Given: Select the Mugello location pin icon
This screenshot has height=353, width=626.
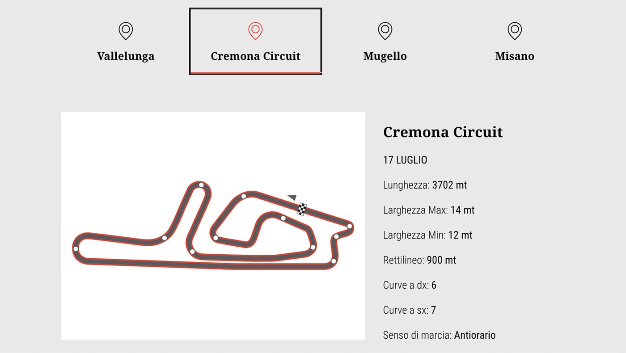Looking at the screenshot, I should coord(385,30).
